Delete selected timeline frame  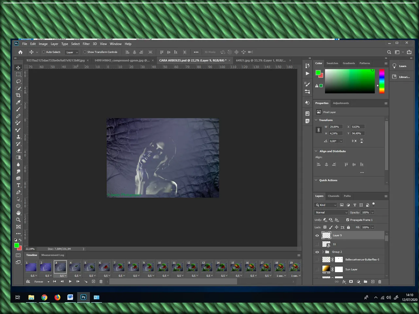pos(101,281)
